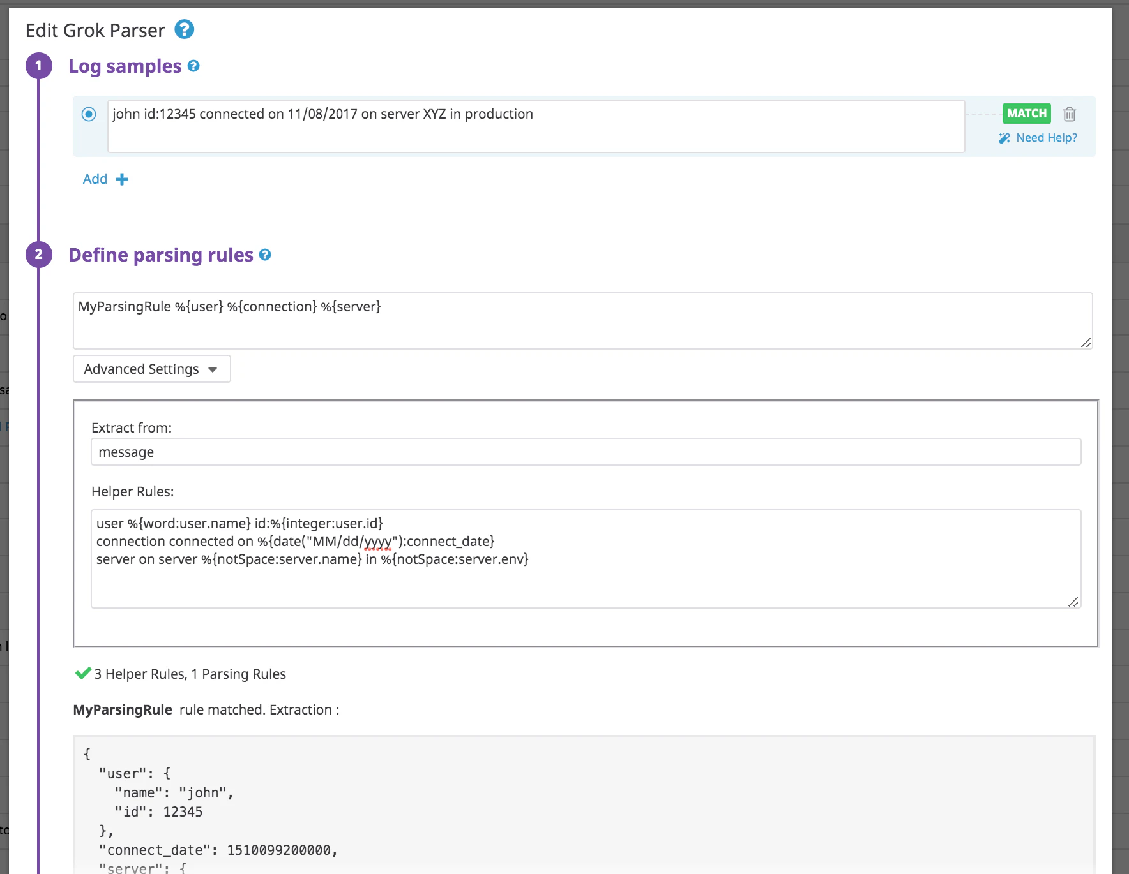This screenshot has width=1129, height=874.
Task: Click the magic wand Need Help icon
Action: (1004, 138)
